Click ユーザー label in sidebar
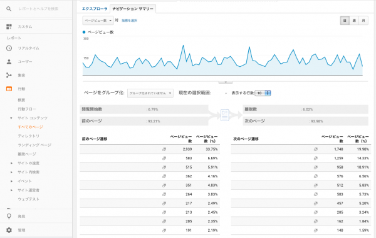376x238 pixels. (24, 62)
